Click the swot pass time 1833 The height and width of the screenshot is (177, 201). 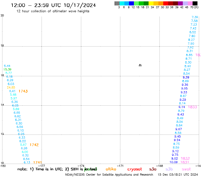coord(192,107)
